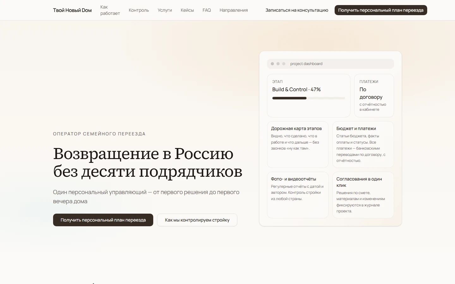Click text фиксируются в журнале проекта
This screenshot has width=455, height=284.
click(358, 208)
